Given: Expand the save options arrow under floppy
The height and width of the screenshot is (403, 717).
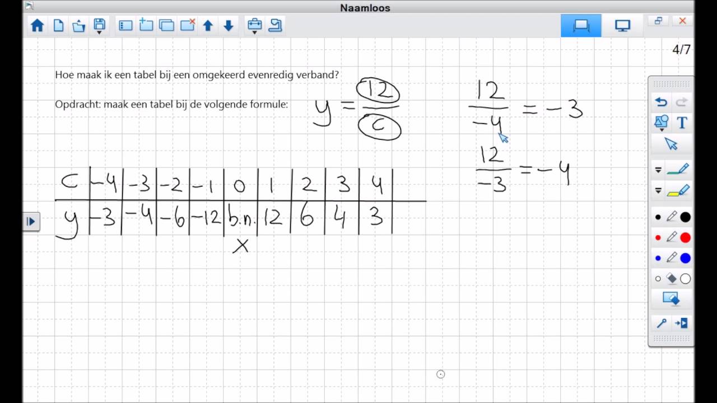Looking at the screenshot, I should click(99, 32).
